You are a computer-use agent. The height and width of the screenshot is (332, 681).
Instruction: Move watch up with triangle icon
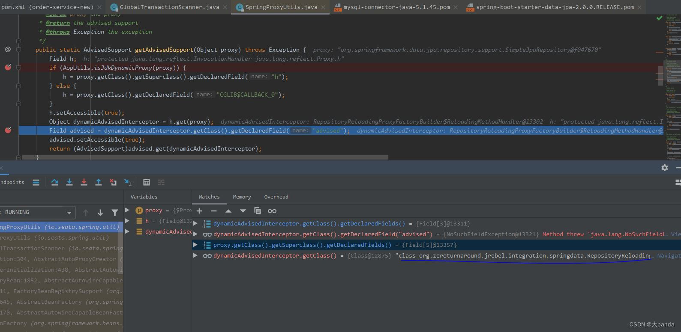point(228,211)
